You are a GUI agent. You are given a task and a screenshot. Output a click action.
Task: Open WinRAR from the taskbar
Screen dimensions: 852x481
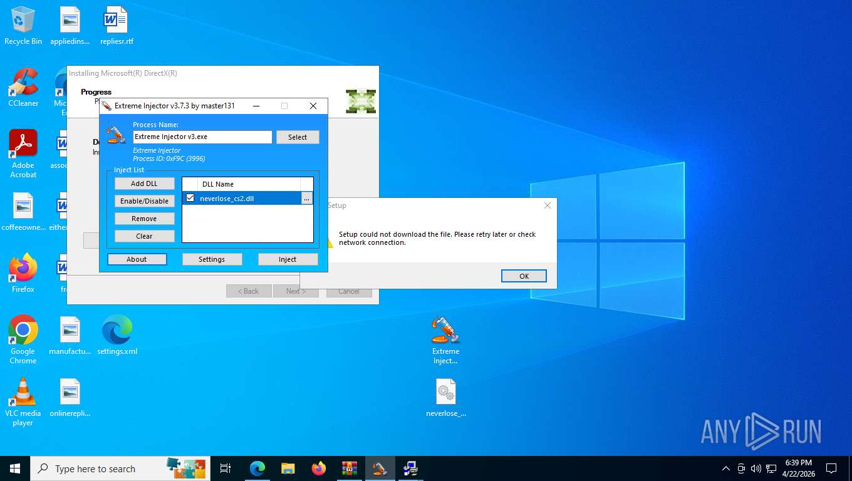coord(349,468)
